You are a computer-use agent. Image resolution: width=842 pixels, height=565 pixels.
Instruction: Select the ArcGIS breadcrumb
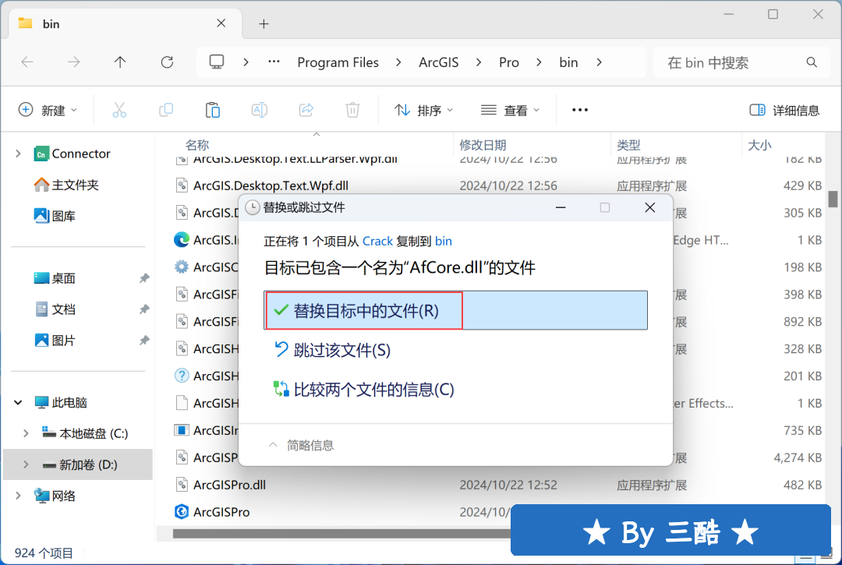(439, 63)
